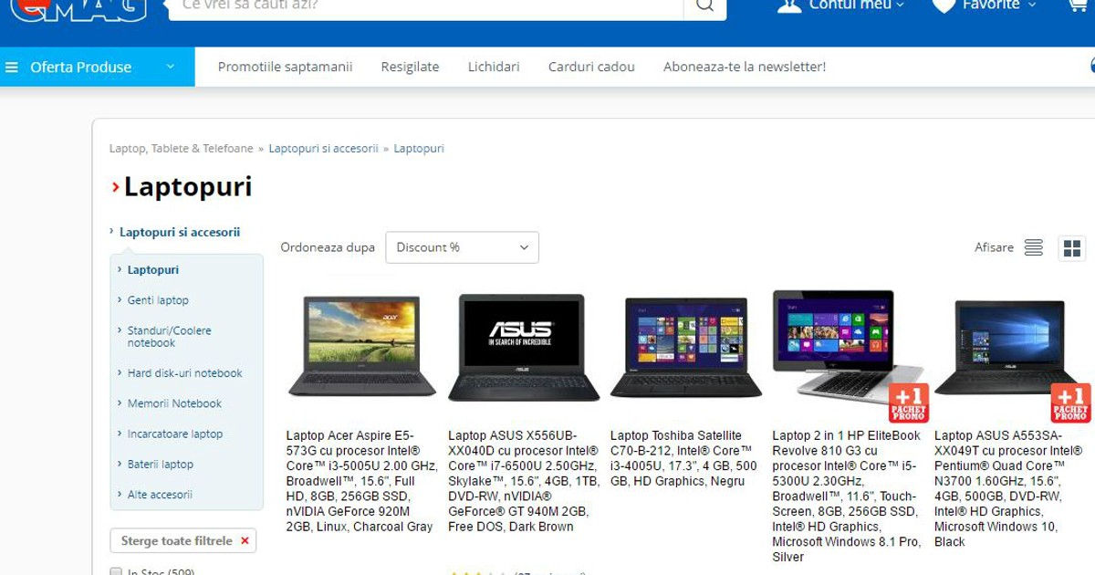This screenshot has width=1095, height=575.
Task: Select Memorii Notebook sidebar category
Action: 174,403
